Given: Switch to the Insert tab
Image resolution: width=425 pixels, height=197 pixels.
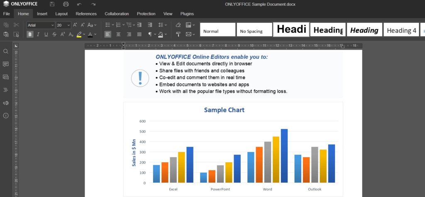Looking at the screenshot, I should (x=42, y=14).
